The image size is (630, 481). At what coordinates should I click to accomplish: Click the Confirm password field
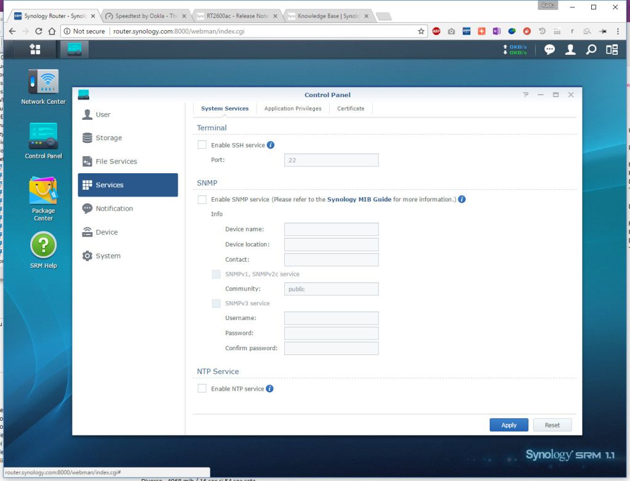point(331,348)
